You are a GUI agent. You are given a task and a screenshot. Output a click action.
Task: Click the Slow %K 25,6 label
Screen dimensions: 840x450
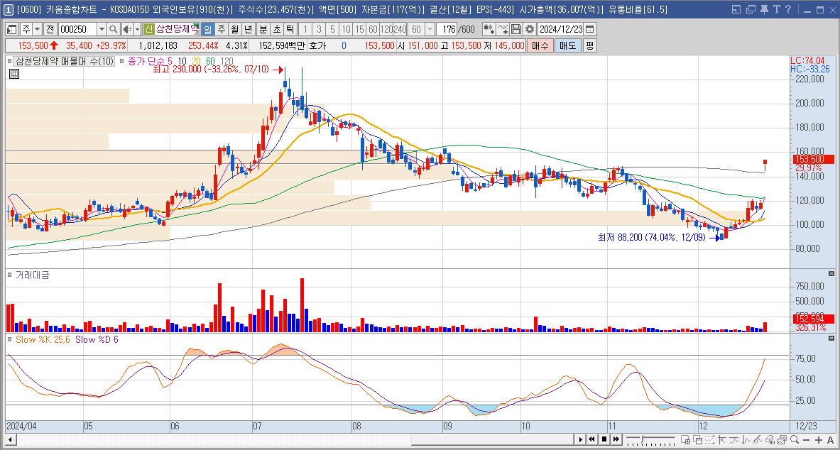43,339
